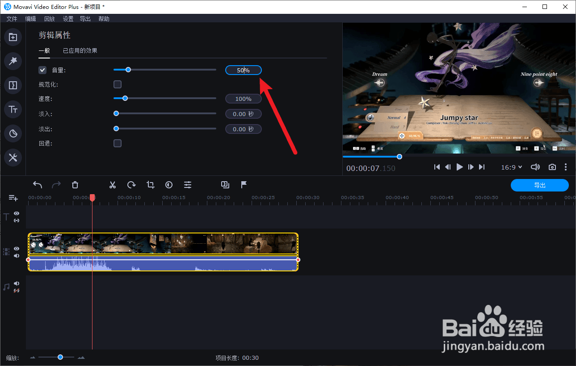Open the Import media panel

(x=13, y=37)
